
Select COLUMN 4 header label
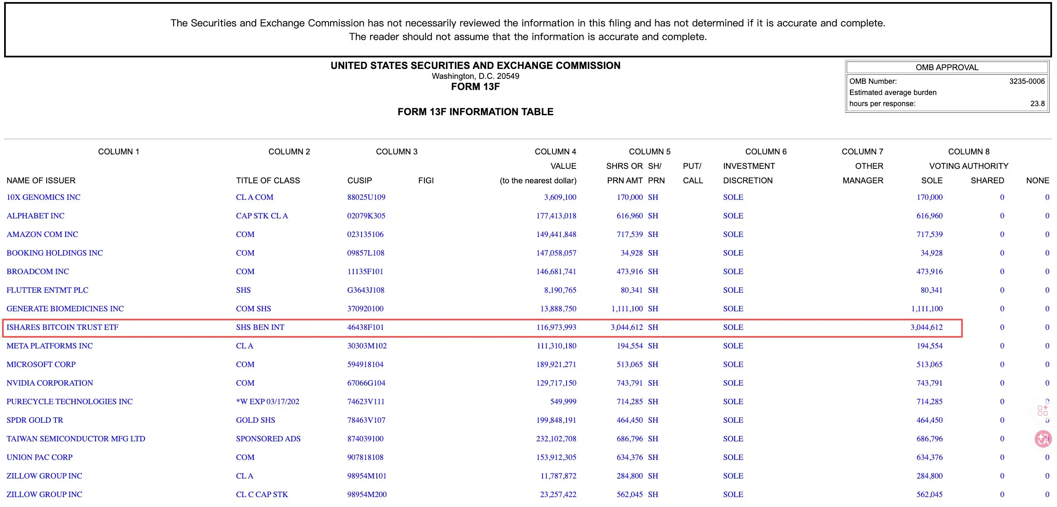pos(555,152)
